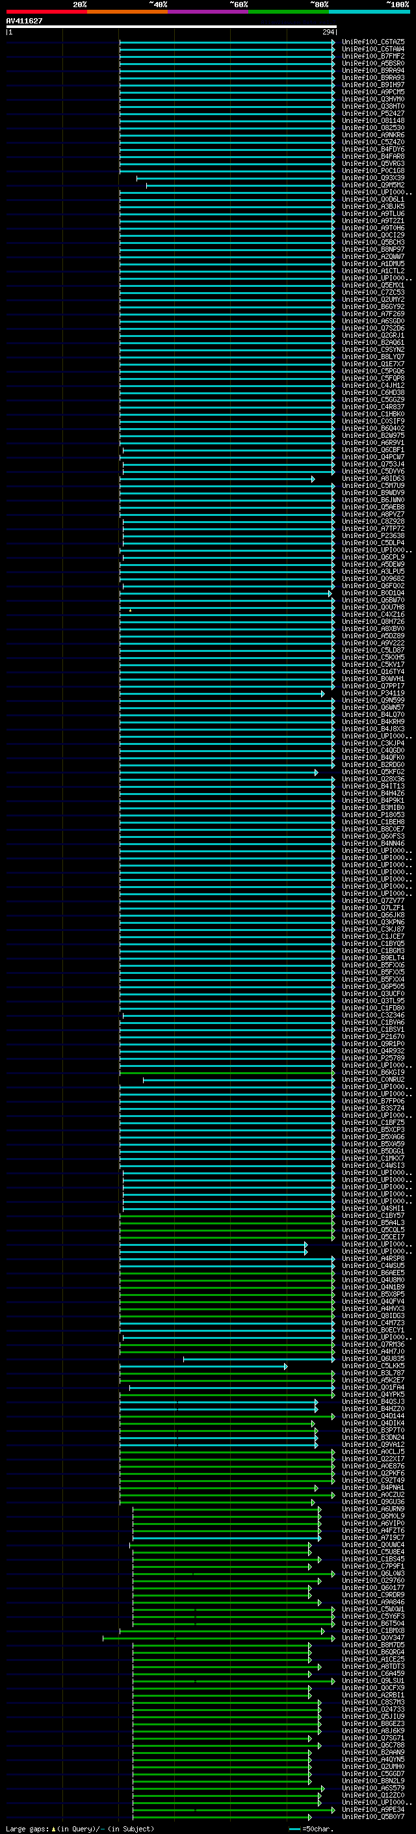Click the white query sequence bar
This screenshot has height=1834, width=416.
click(171, 27)
